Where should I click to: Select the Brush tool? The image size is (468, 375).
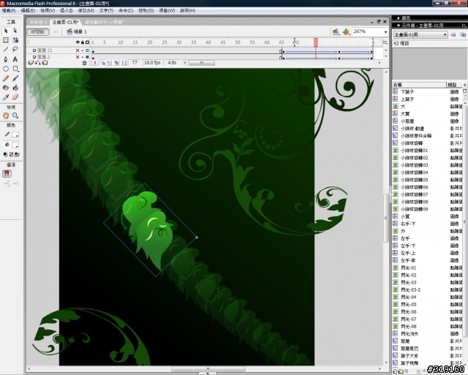pos(15,78)
